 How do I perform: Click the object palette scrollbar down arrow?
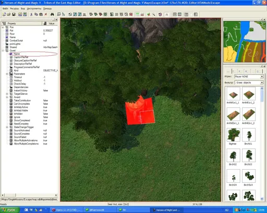click(262, 199)
